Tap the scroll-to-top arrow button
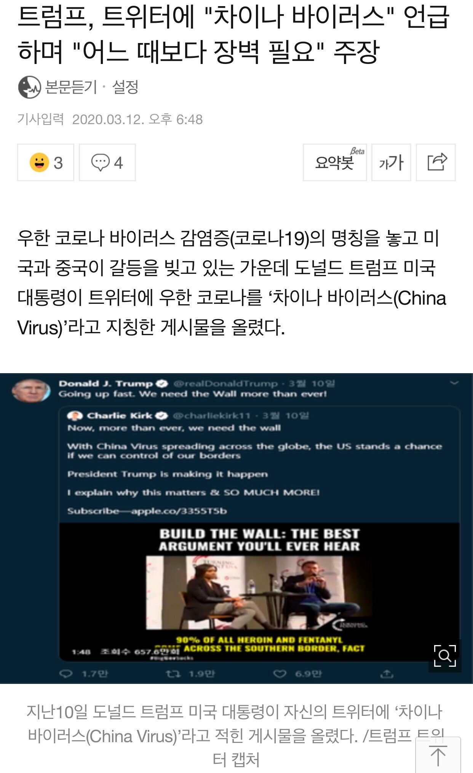This screenshot has height=773, width=473. 438,756
